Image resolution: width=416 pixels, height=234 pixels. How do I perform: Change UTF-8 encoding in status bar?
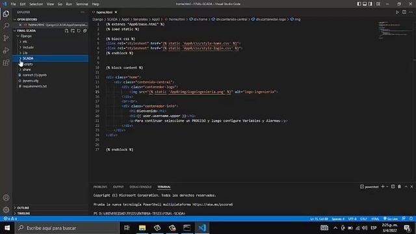coord(352,218)
